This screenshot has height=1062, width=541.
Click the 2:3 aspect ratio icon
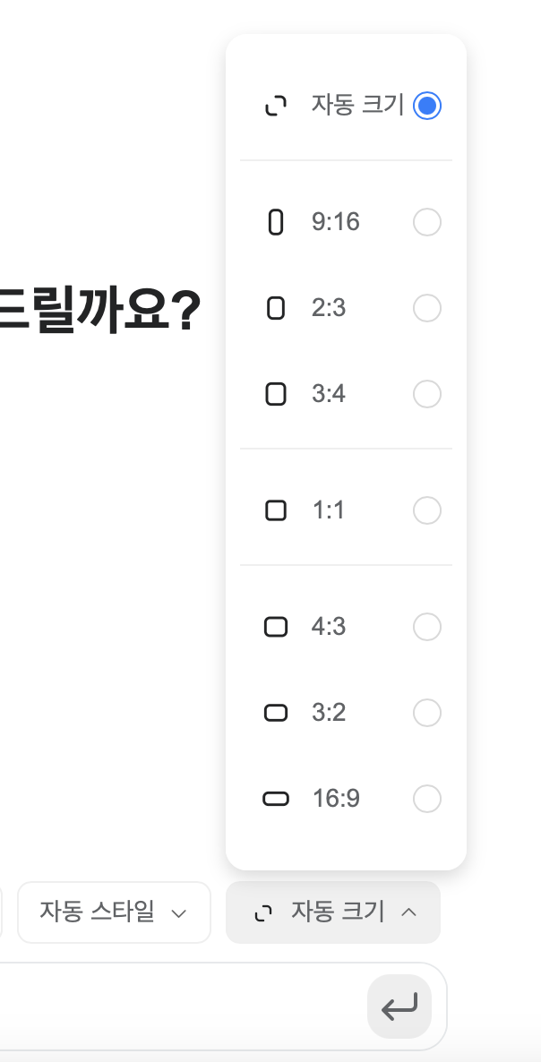coord(276,307)
